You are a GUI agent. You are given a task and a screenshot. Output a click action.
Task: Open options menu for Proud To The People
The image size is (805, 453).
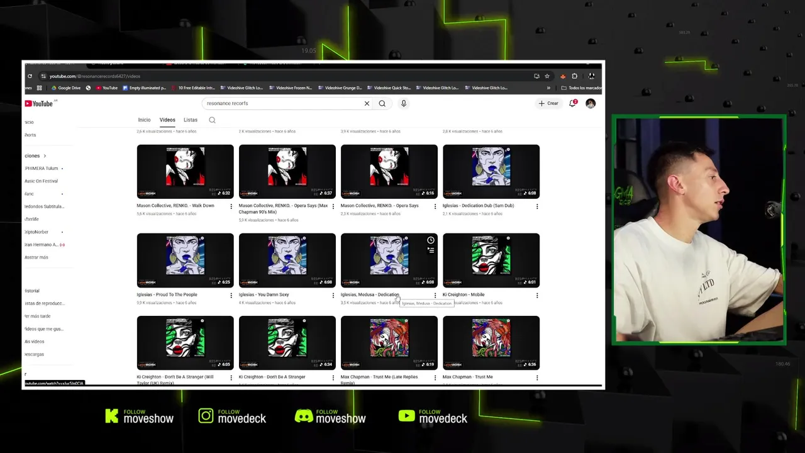pos(231,295)
